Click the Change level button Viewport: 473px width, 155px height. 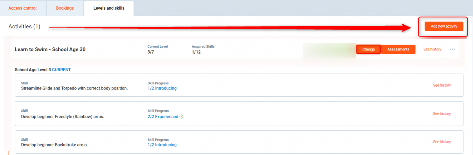coord(368,49)
